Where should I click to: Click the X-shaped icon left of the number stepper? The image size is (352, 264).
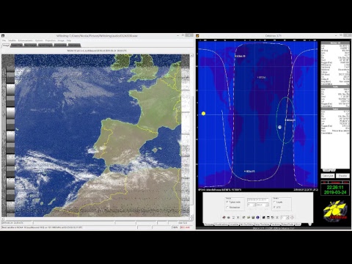(277, 217)
